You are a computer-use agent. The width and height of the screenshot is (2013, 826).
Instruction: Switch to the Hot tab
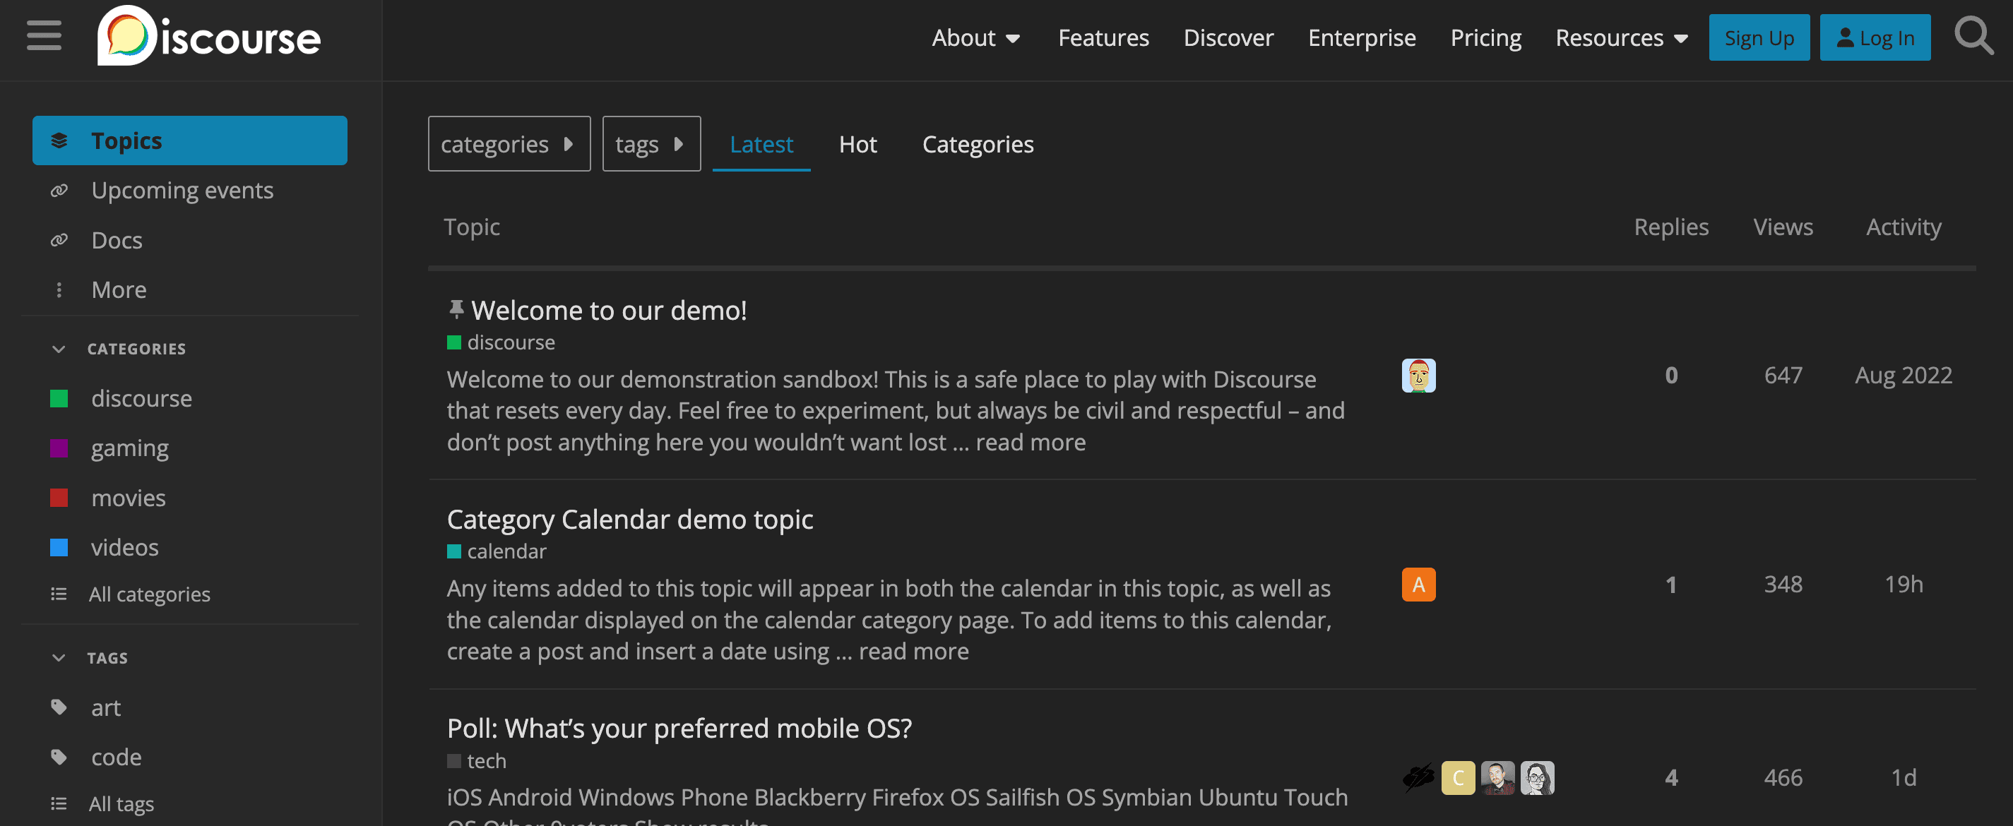857,145
